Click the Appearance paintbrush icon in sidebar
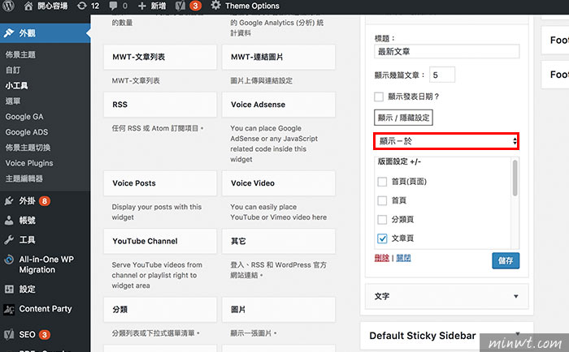 click(9, 33)
